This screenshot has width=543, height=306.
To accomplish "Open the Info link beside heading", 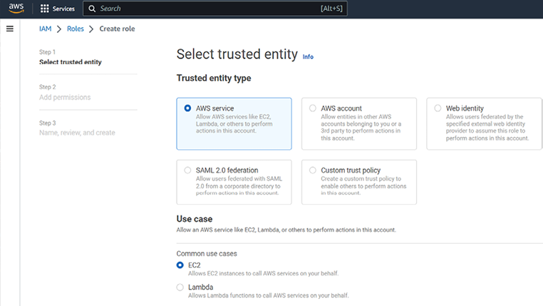I will (x=308, y=56).
